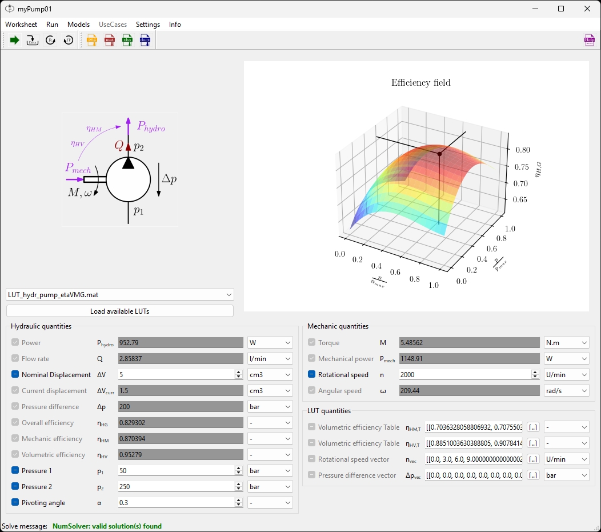Image resolution: width=601 pixels, height=532 pixels.
Task: Export results to XLSX spreadsheet
Action: click(x=127, y=40)
